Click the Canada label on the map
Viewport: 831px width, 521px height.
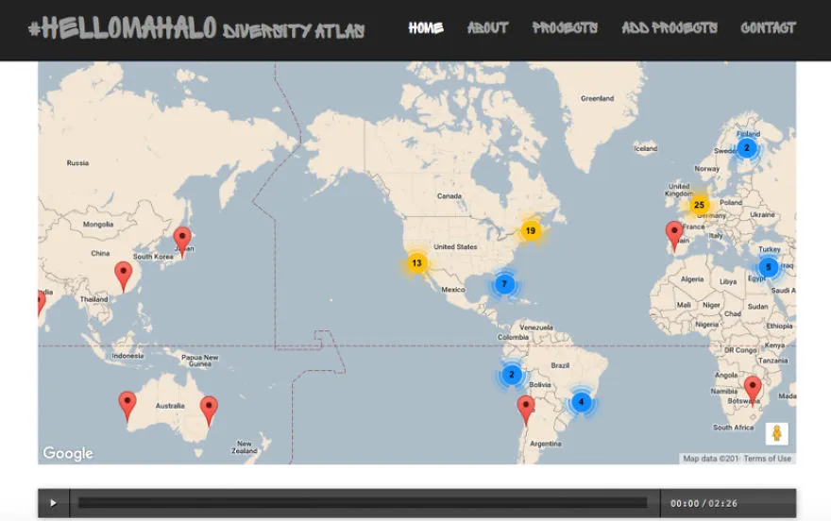(449, 196)
